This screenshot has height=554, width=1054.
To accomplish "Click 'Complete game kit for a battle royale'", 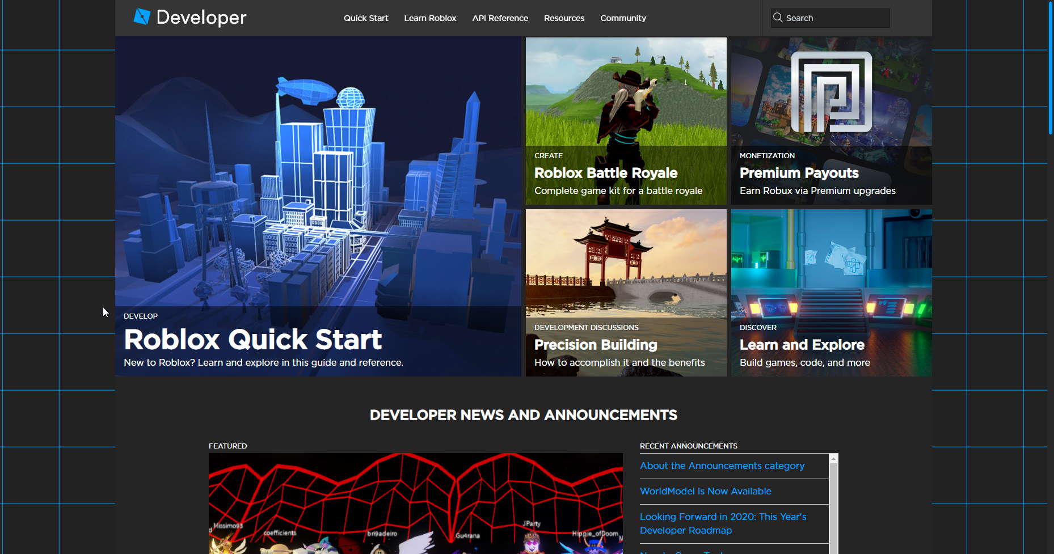I will click(618, 191).
